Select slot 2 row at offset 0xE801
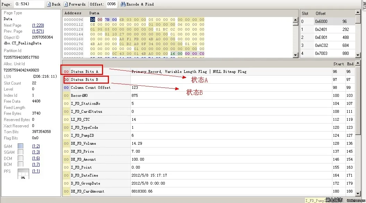 [x=327, y=37]
